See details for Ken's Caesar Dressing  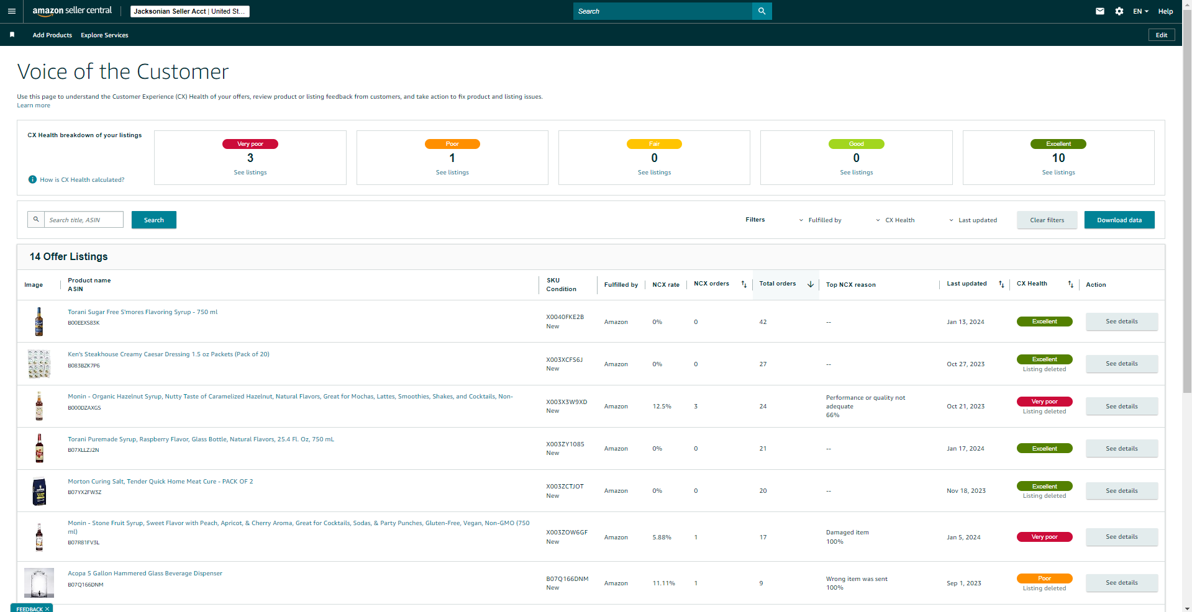[x=1122, y=364]
